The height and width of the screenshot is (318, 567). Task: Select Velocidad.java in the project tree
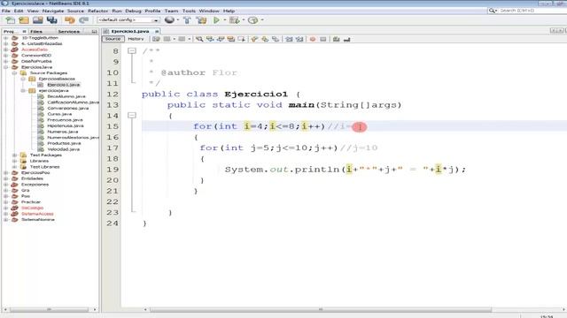[x=63, y=149]
